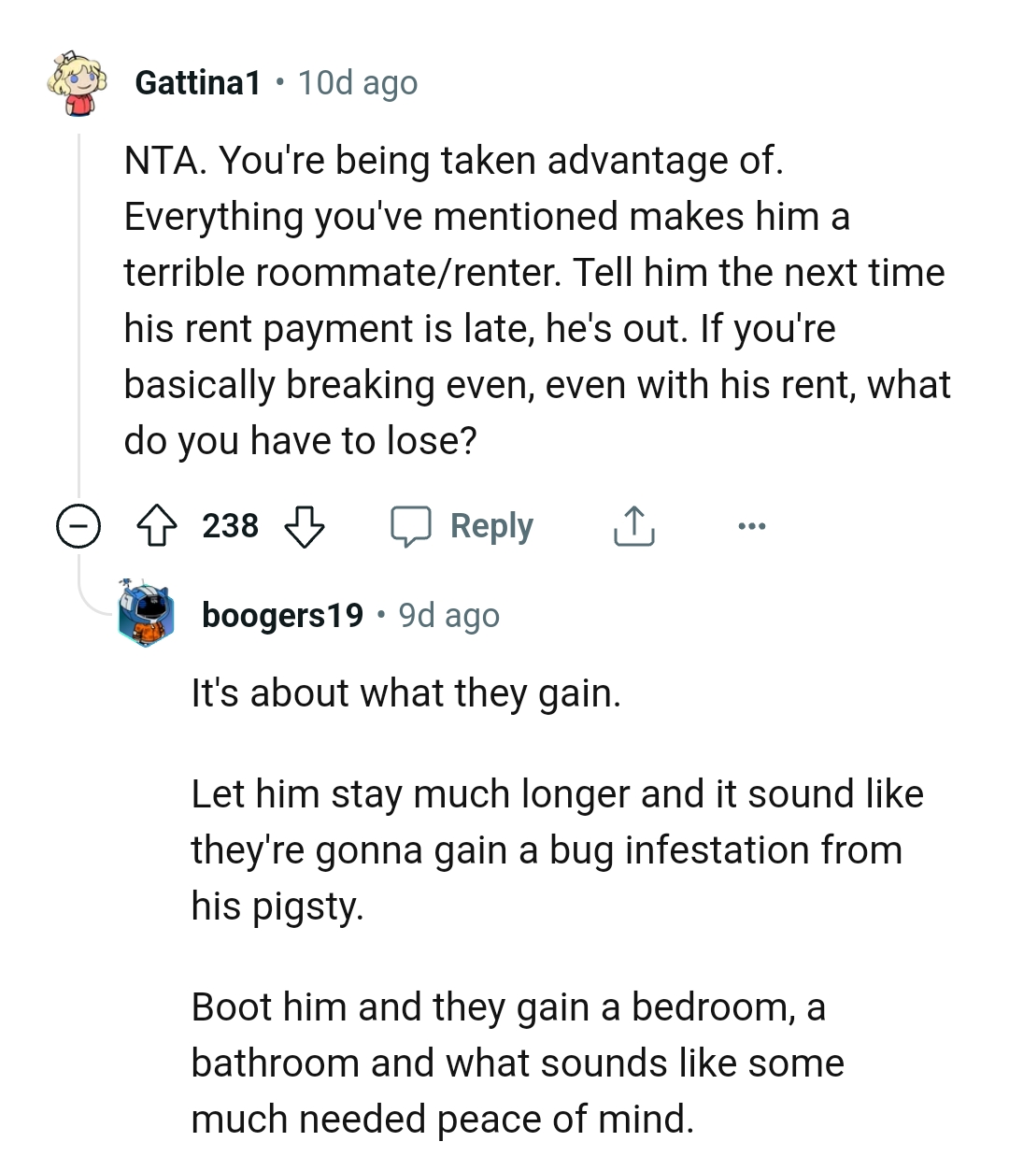Open Gattina1's profile via username
1009x1156 pixels.
(197, 83)
